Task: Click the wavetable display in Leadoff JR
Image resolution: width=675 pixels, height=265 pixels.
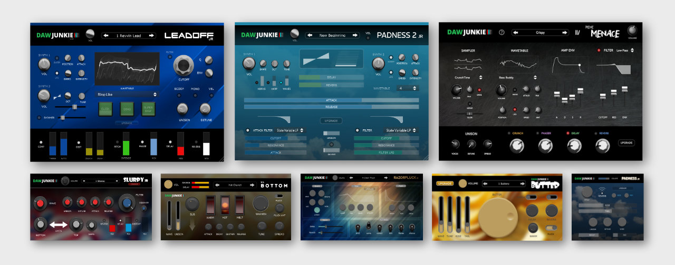Action: point(127,70)
